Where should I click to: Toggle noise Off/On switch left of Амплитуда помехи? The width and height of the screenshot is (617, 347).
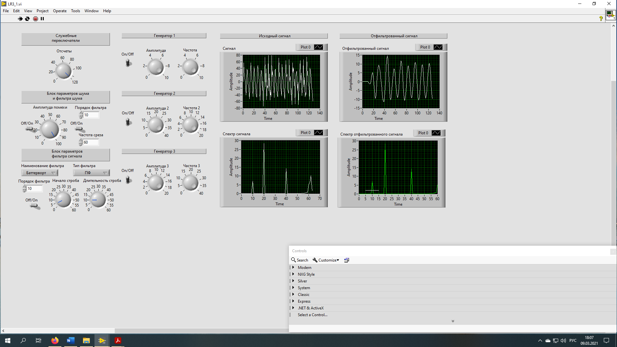pos(30,129)
